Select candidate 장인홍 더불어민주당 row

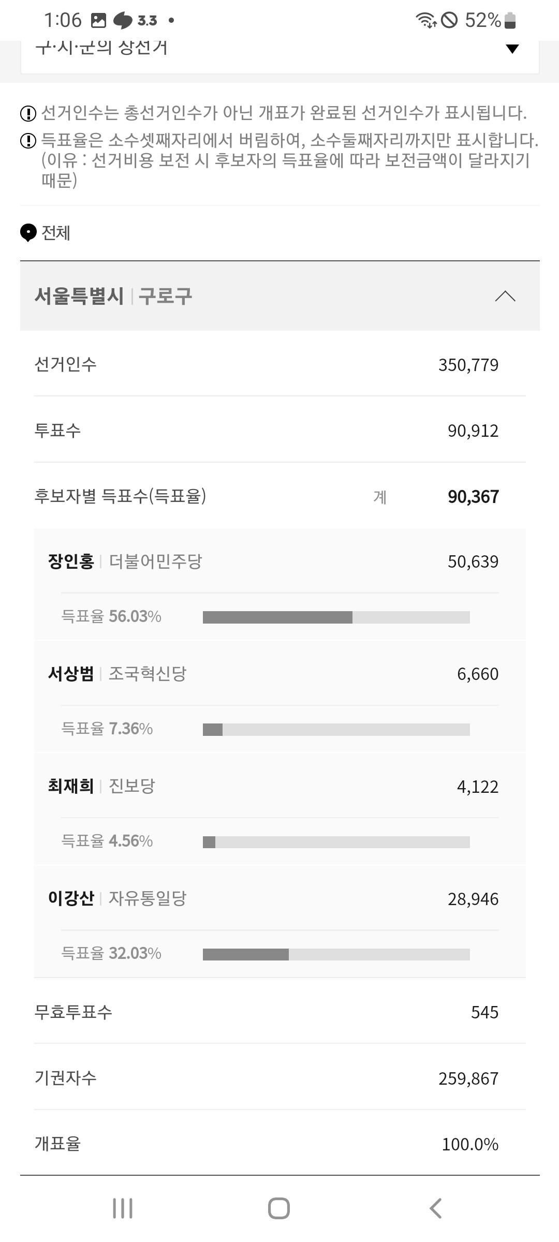(x=279, y=561)
